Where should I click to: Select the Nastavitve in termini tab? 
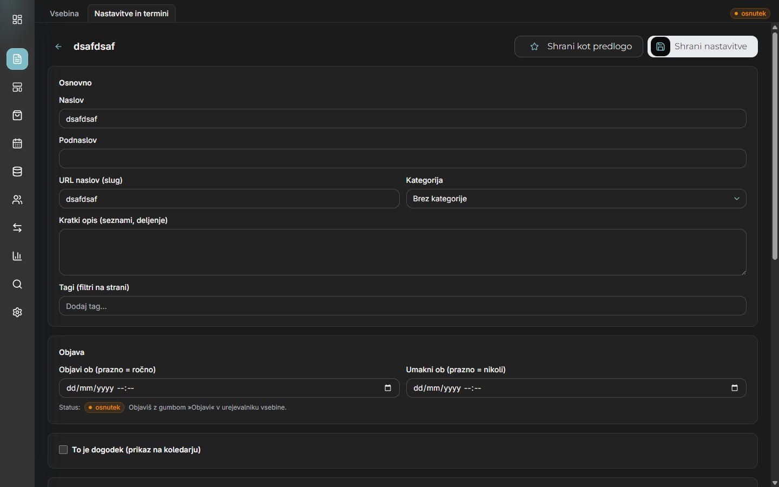pyautogui.click(x=131, y=14)
